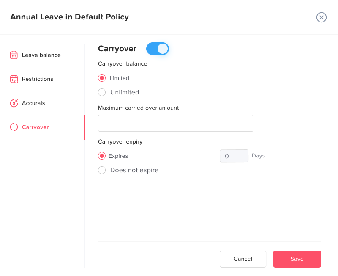Focus the Maximum carried over amount field
338x276 pixels.
[x=176, y=123]
